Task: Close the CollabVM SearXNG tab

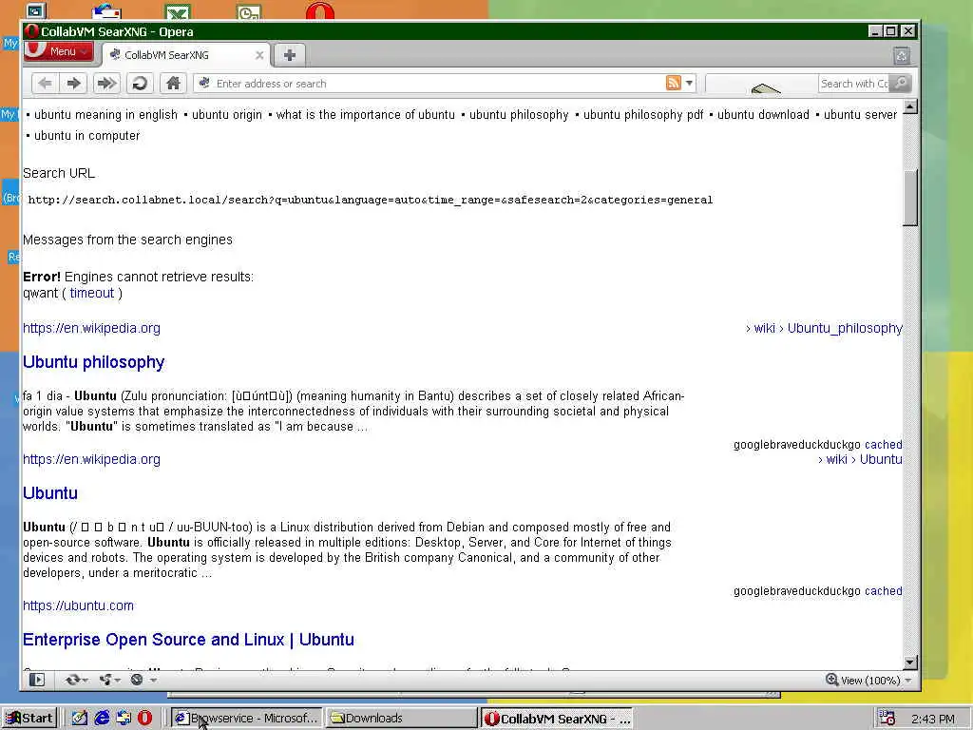Action: (259, 55)
